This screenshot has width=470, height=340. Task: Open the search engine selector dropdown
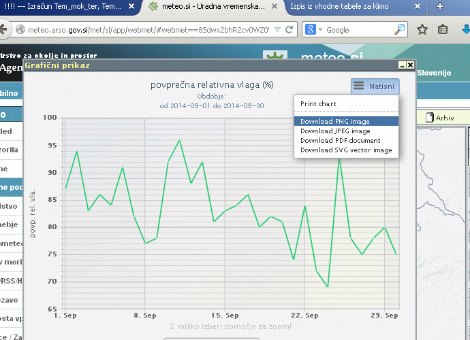coord(319,30)
